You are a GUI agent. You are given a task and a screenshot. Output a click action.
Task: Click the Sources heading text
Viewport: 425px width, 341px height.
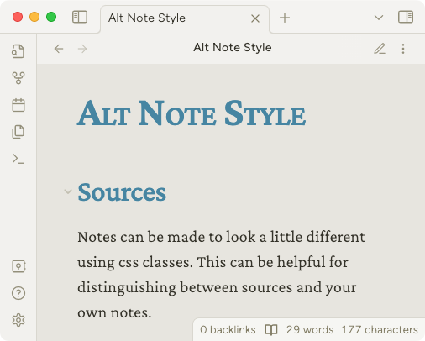click(x=122, y=192)
